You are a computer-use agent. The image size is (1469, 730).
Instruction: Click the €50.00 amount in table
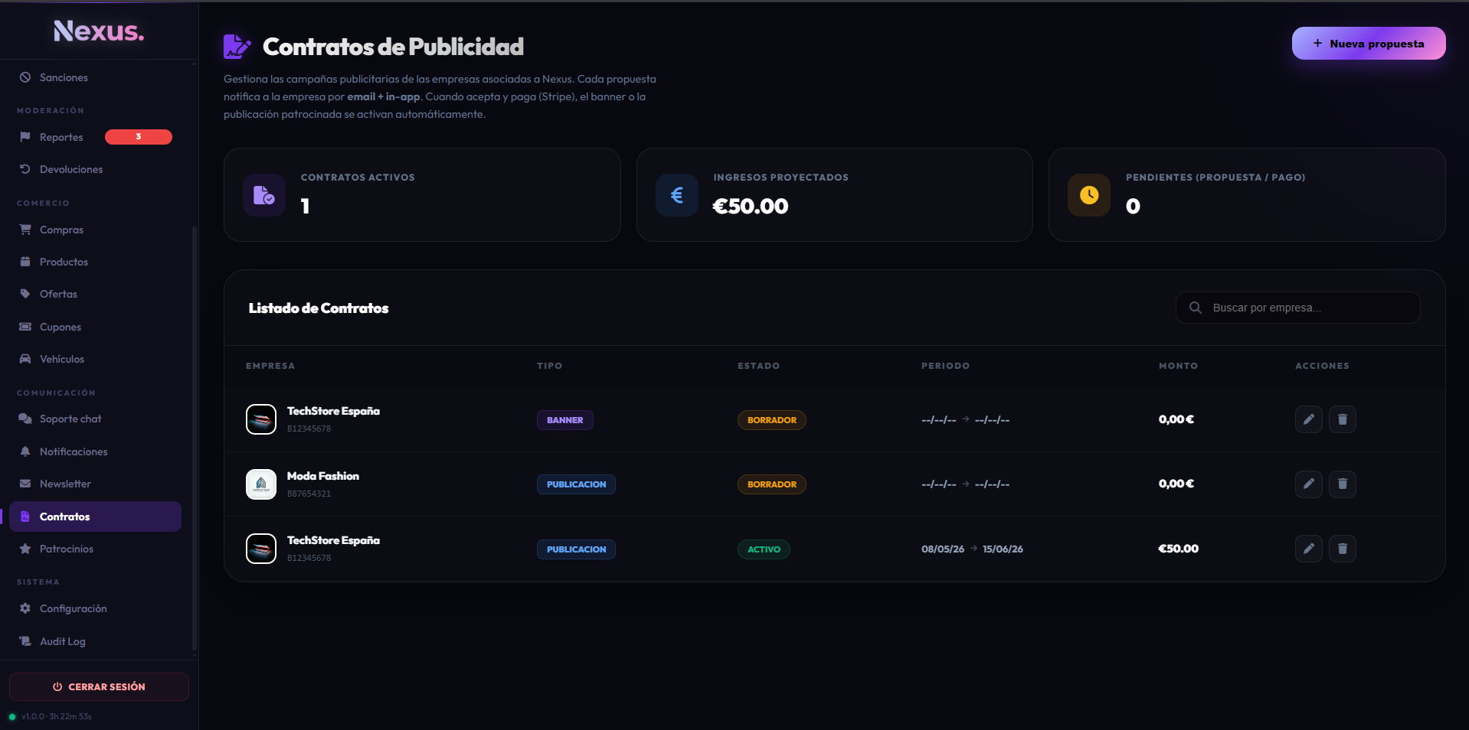(x=1179, y=549)
